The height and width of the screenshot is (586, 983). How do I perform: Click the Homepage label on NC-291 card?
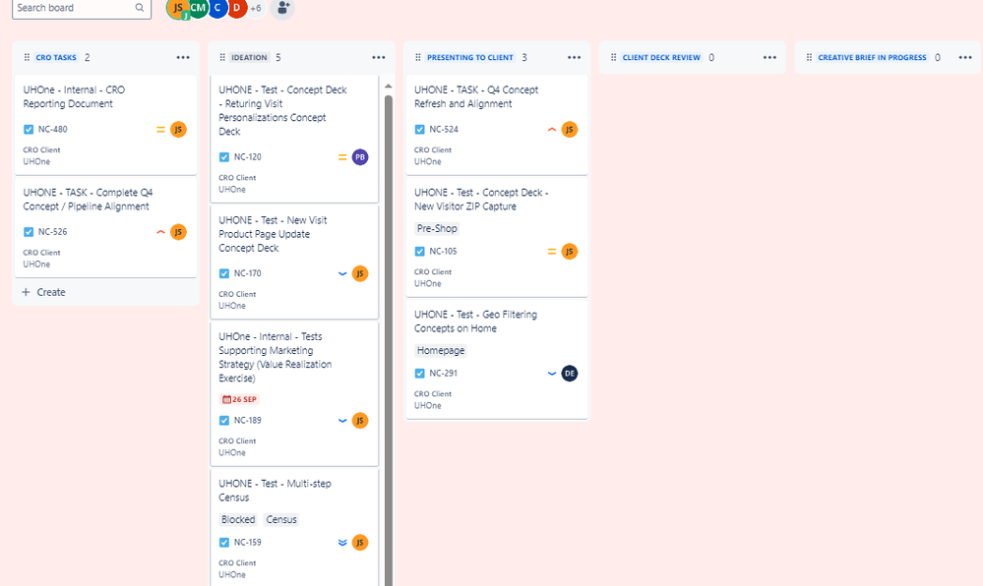(x=440, y=350)
